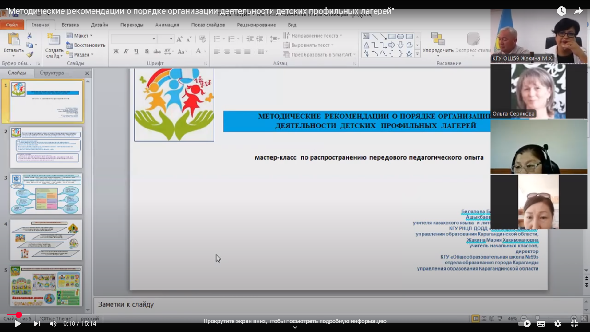Click the Underline (Ч) formatting icon
The width and height of the screenshot is (590, 332).
pos(136,52)
